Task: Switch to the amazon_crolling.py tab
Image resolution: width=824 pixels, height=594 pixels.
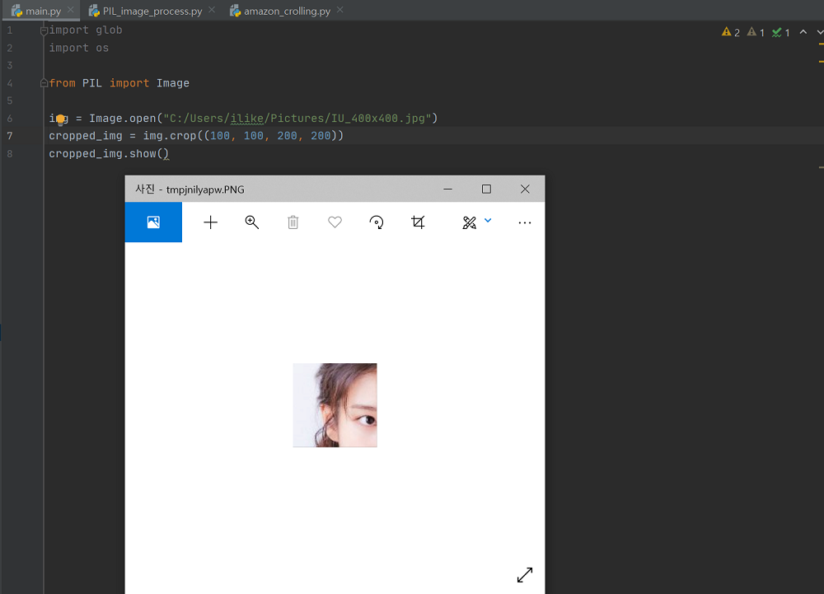Action: pos(285,12)
